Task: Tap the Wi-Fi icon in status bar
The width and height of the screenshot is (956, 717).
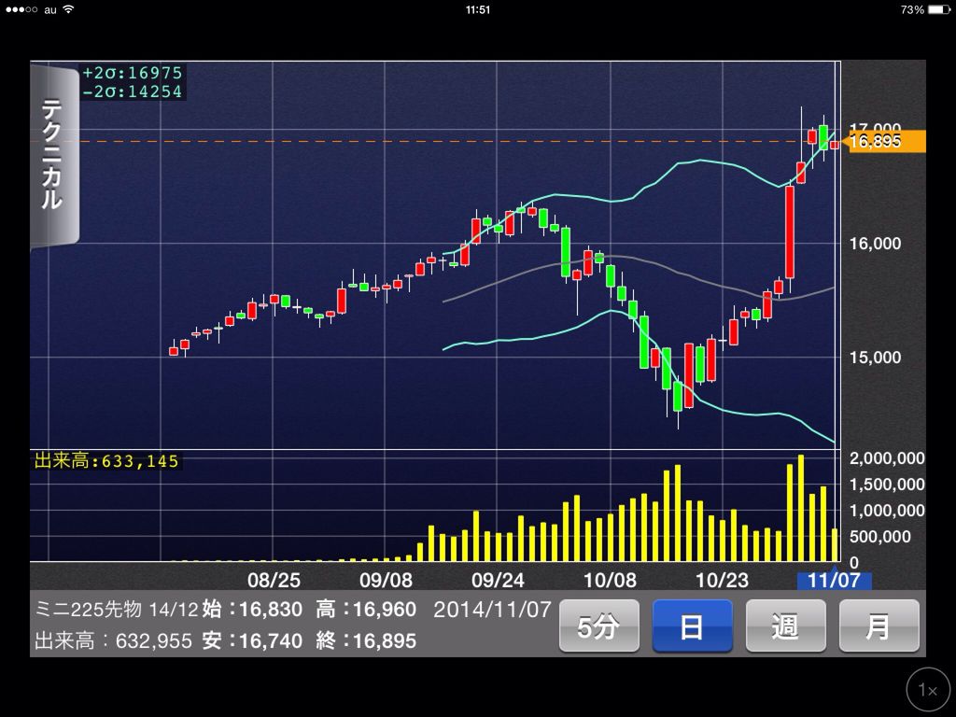Action: tap(67, 9)
